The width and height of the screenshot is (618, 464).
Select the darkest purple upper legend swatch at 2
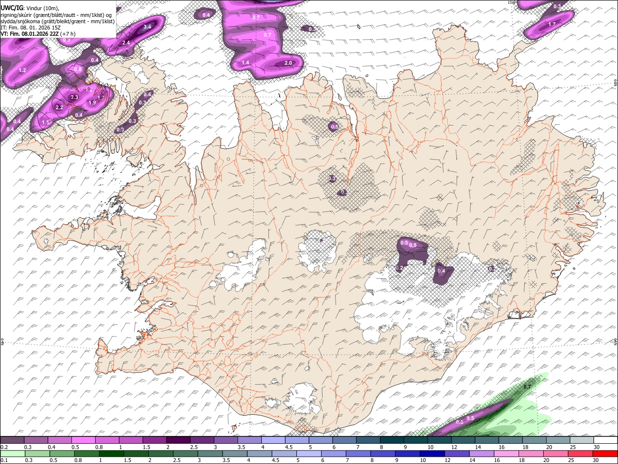coord(178,440)
